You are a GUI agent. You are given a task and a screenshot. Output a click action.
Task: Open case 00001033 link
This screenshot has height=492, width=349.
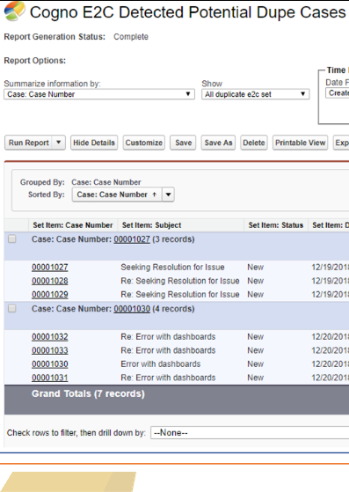point(50,350)
